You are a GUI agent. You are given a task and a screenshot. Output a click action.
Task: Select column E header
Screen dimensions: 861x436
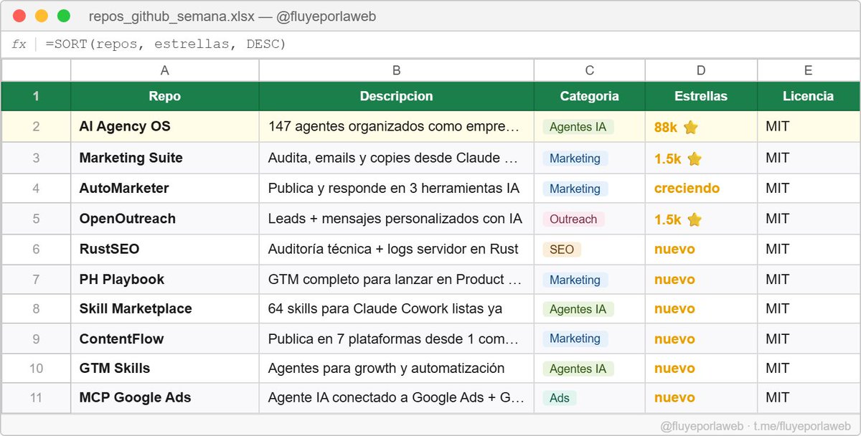(809, 70)
